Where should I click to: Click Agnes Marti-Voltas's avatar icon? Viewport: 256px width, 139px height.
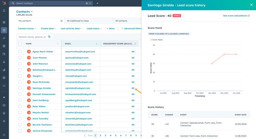click(29, 52)
